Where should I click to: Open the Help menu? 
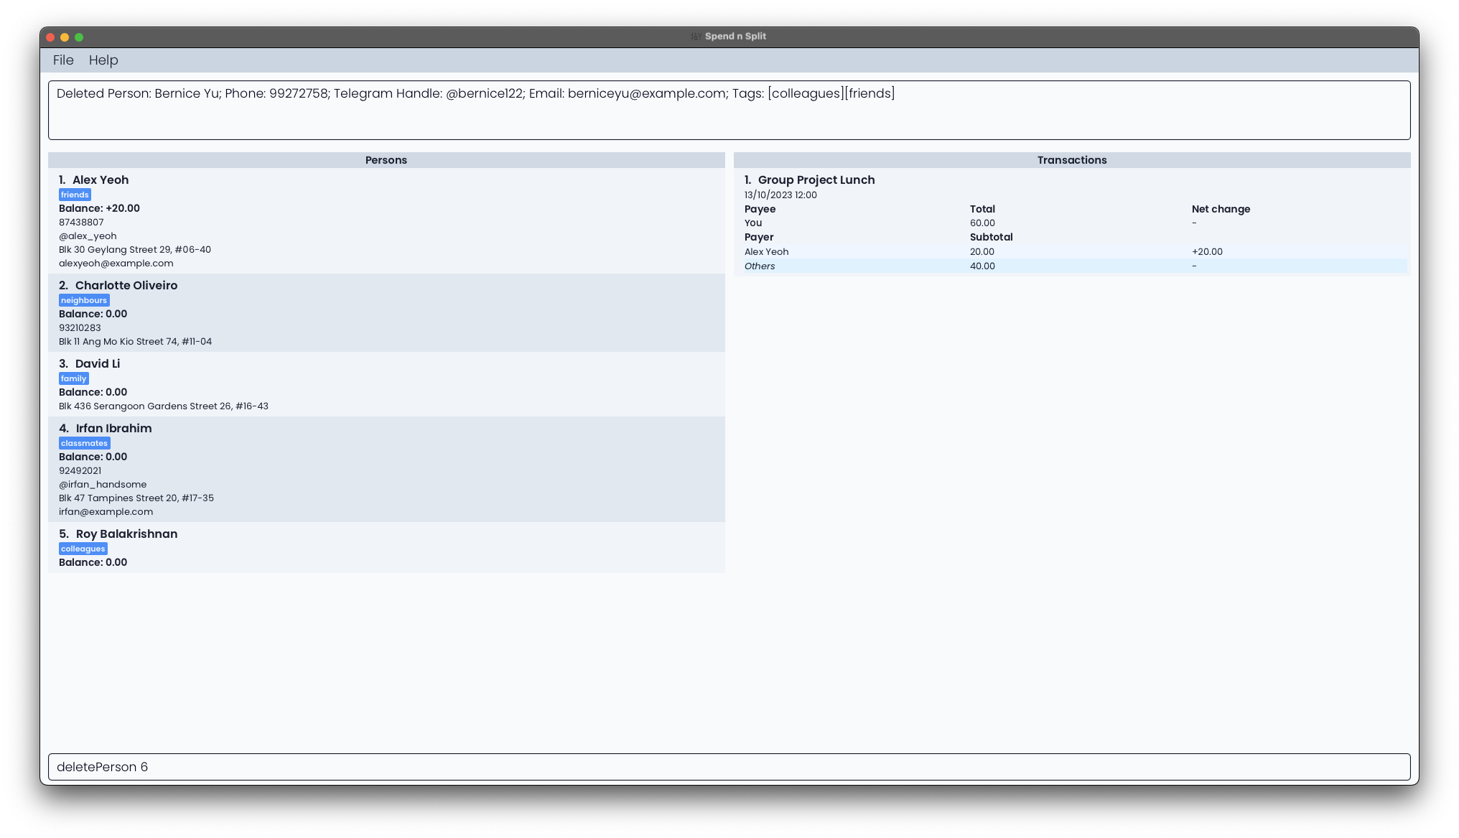click(x=103, y=60)
